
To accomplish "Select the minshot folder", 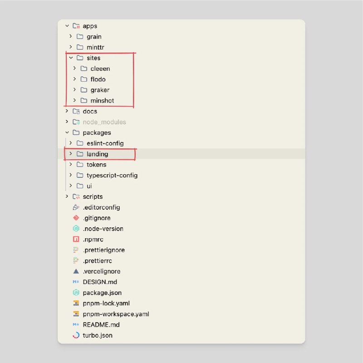I will point(102,100).
